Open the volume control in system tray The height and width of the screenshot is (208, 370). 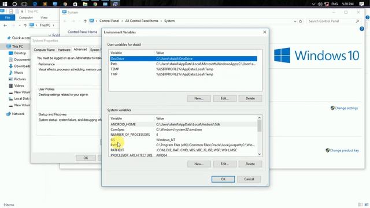click(320, 4)
